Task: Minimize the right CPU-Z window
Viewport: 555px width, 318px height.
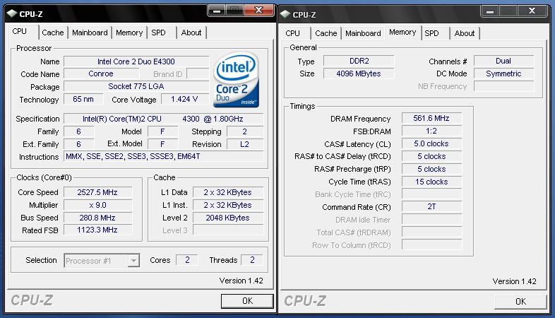Action: [x=490, y=11]
